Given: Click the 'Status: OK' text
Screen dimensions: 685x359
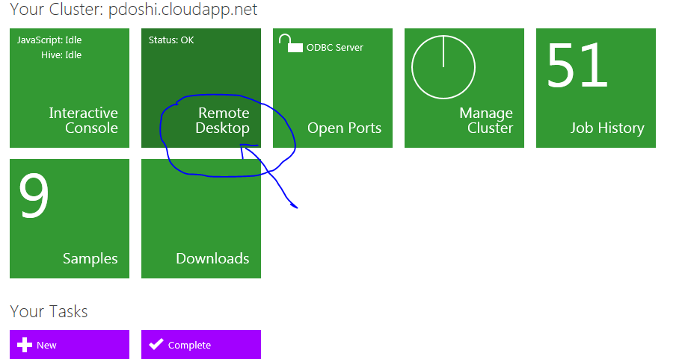Looking at the screenshot, I should tap(171, 40).
